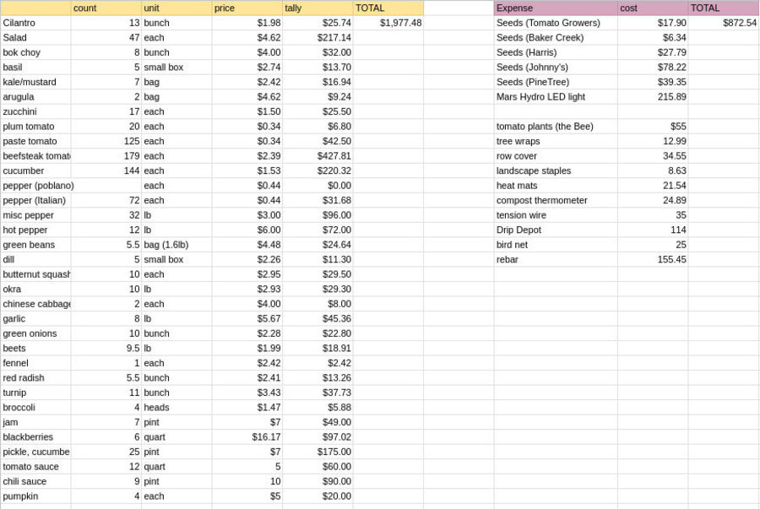Click the "count" column header cell

pos(106,8)
